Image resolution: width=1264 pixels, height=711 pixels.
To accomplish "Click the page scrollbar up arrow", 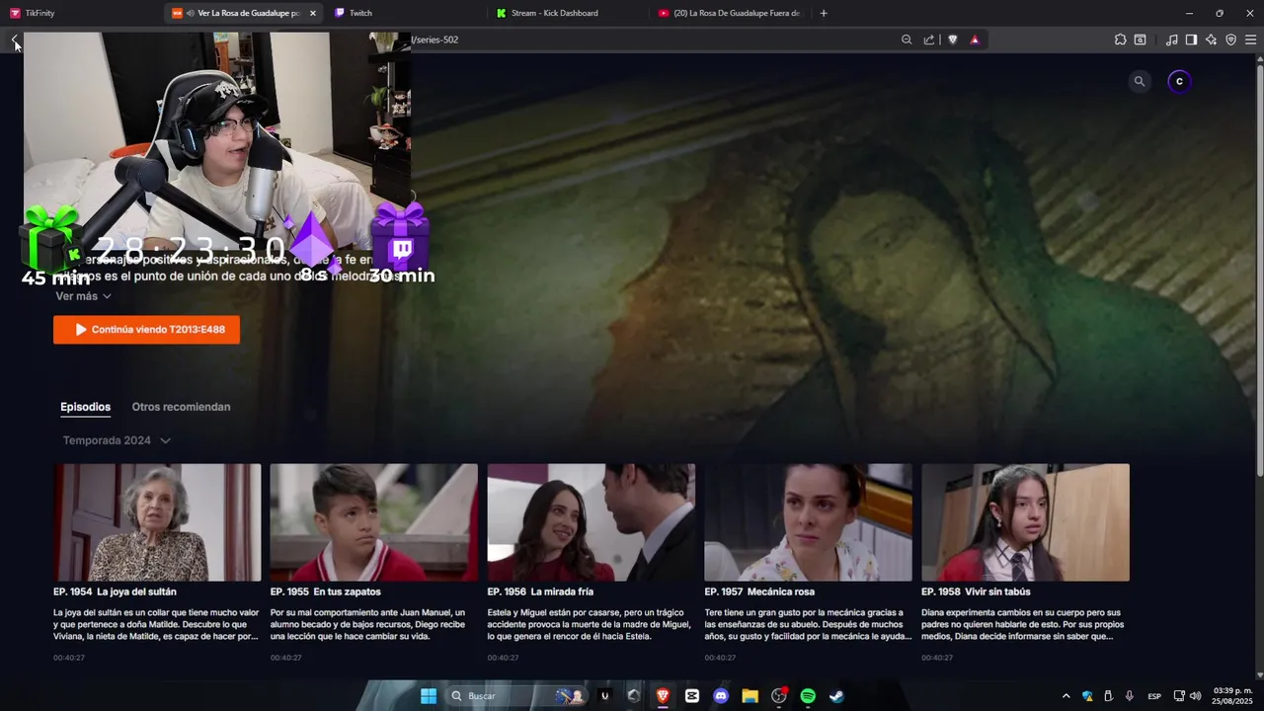I will (1259, 57).
